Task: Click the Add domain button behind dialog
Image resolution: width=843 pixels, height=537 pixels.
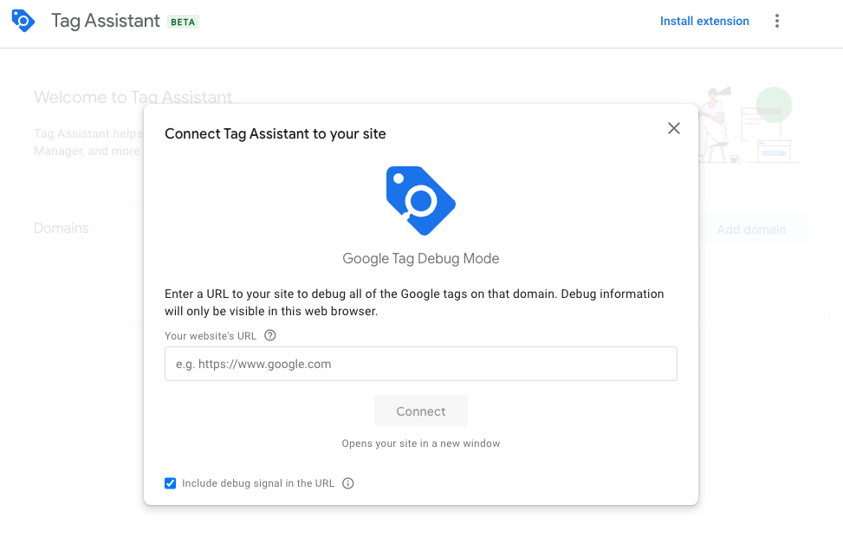Action: [752, 230]
